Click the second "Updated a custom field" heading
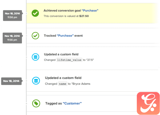Screen dimensions: 160x115 [x=63, y=78]
